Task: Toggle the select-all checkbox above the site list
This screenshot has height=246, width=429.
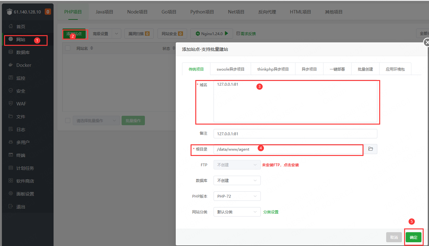Action: point(67,48)
